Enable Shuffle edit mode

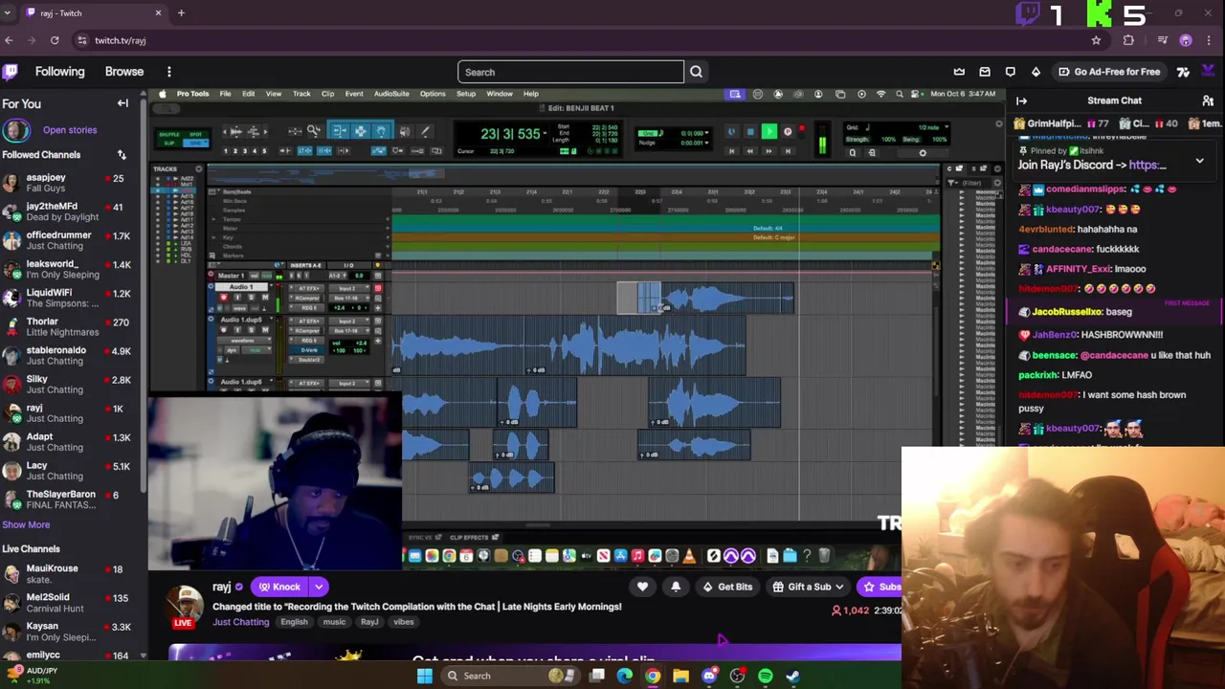[x=169, y=134]
